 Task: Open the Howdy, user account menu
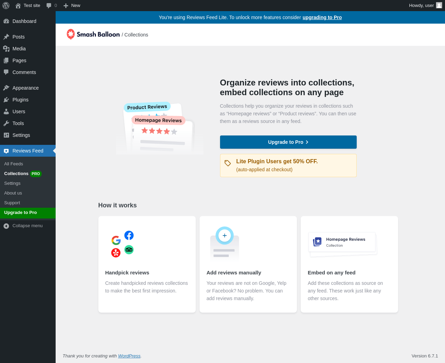click(x=425, y=6)
